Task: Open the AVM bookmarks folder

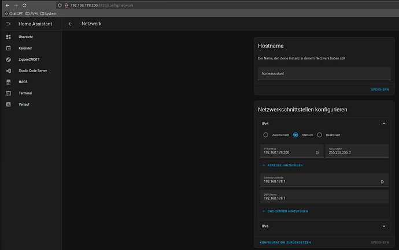Action: click(32, 13)
